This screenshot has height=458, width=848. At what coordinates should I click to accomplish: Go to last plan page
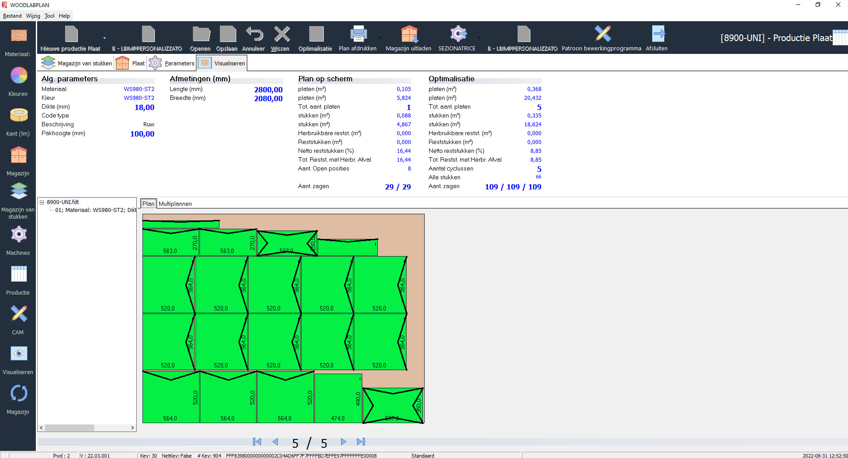coord(361,442)
